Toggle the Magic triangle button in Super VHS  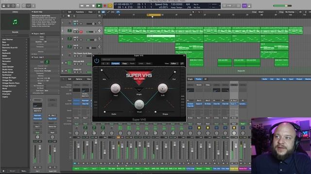[x=139, y=90]
